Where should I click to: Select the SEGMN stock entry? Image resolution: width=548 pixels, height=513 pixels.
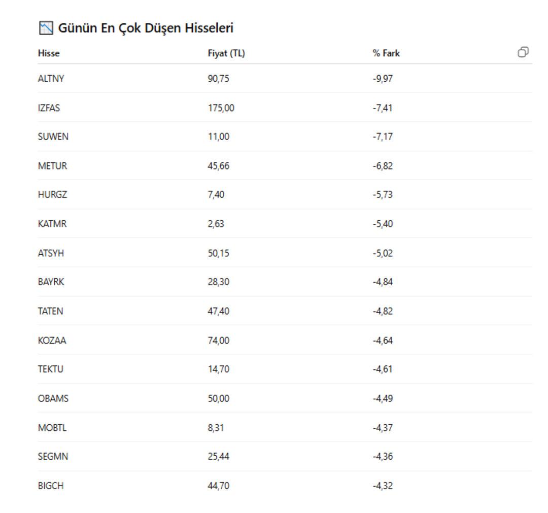(285, 456)
